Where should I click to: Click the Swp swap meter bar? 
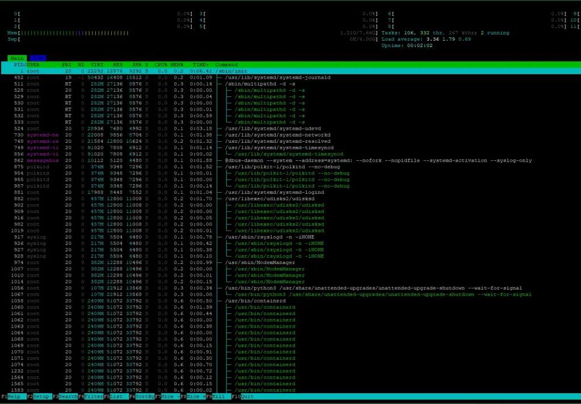pos(193,39)
